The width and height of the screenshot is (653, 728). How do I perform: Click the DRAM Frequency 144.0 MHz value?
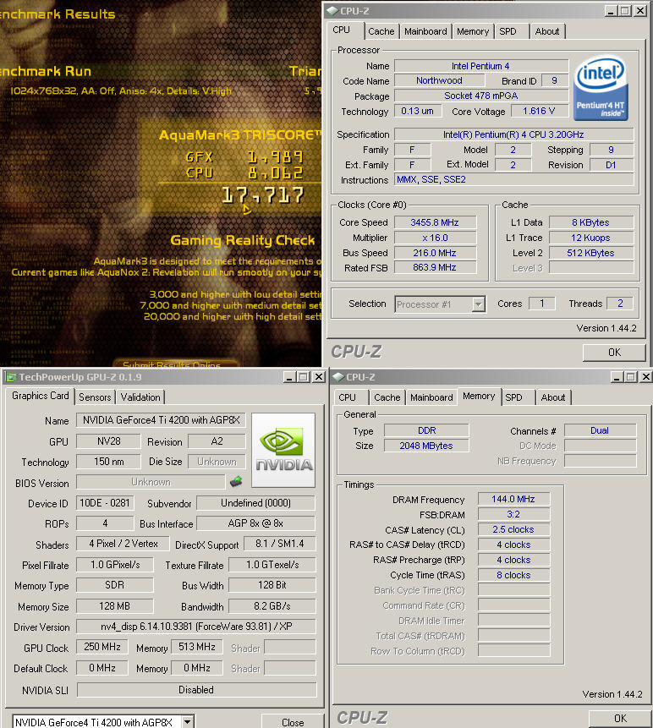point(513,499)
